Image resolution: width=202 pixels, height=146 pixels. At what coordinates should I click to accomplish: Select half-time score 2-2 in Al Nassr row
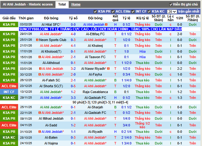tap(180, 69)
